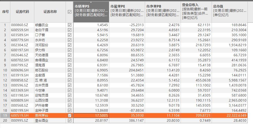The width and height of the screenshot is (253, 128).
Task: Click security code 000858.SZ
Action: 19,80
